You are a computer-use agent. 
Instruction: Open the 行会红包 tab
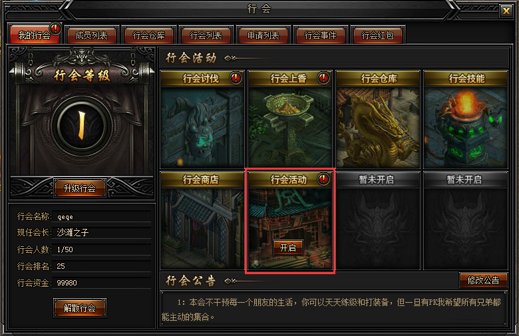[x=378, y=35]
